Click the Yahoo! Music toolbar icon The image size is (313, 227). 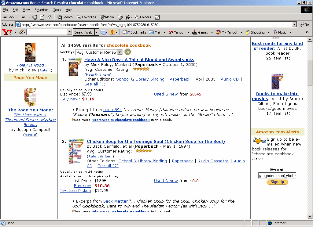279,32
